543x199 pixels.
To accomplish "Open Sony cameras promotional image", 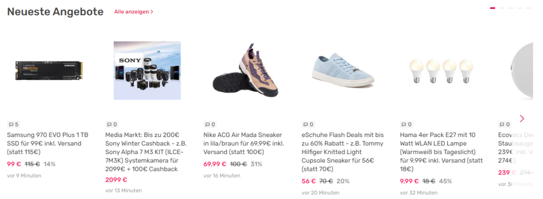I will tap(147, 70).
